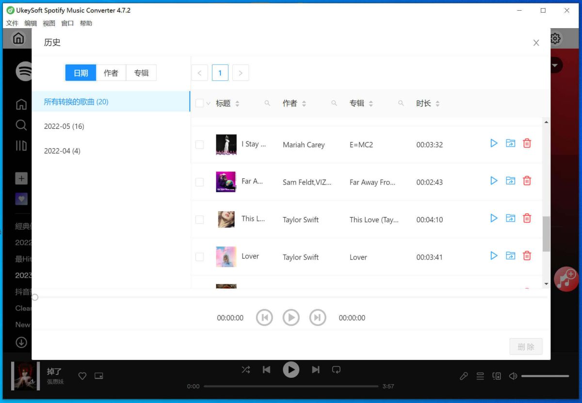Screen dimensions: 582x403
Task: Like the song 掉了 with heart icon
Action: (x=82, y=376)
